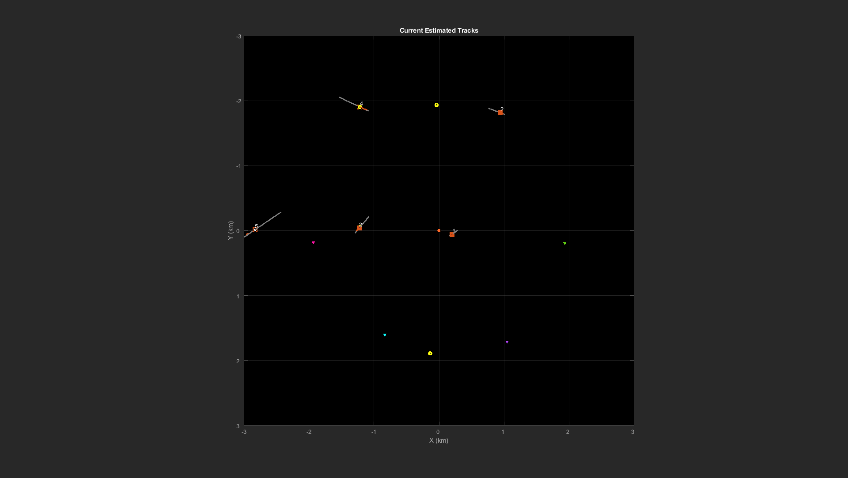The width and height of the screenshot is (848, 478).
Task: Click the gray velocity line of track 4
Action: (x=347, y=101)
